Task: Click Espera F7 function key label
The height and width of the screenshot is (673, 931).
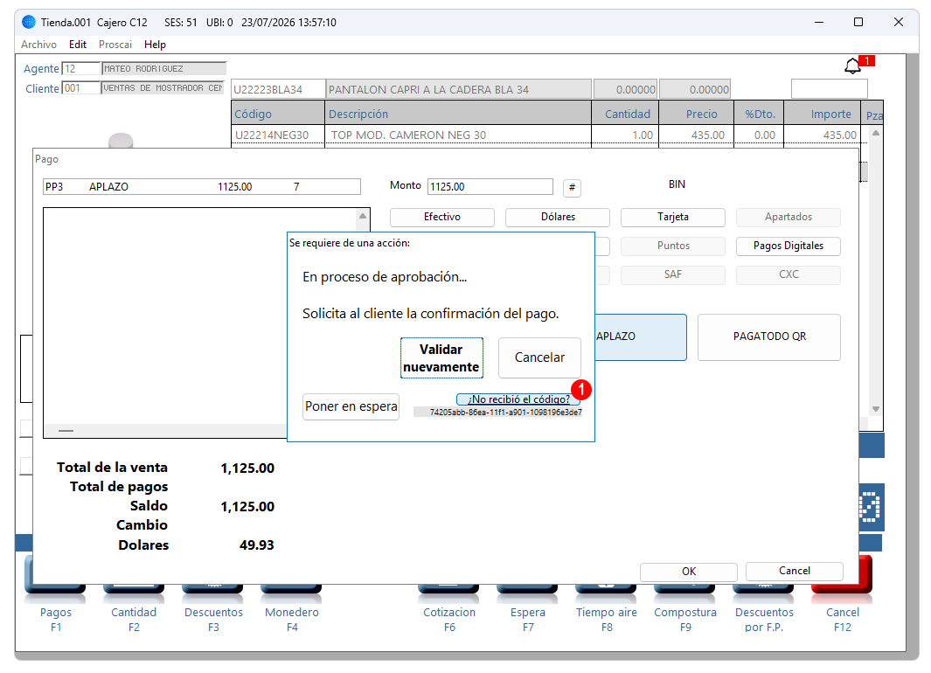Action: pyautogui.click(x=528, y=620)
